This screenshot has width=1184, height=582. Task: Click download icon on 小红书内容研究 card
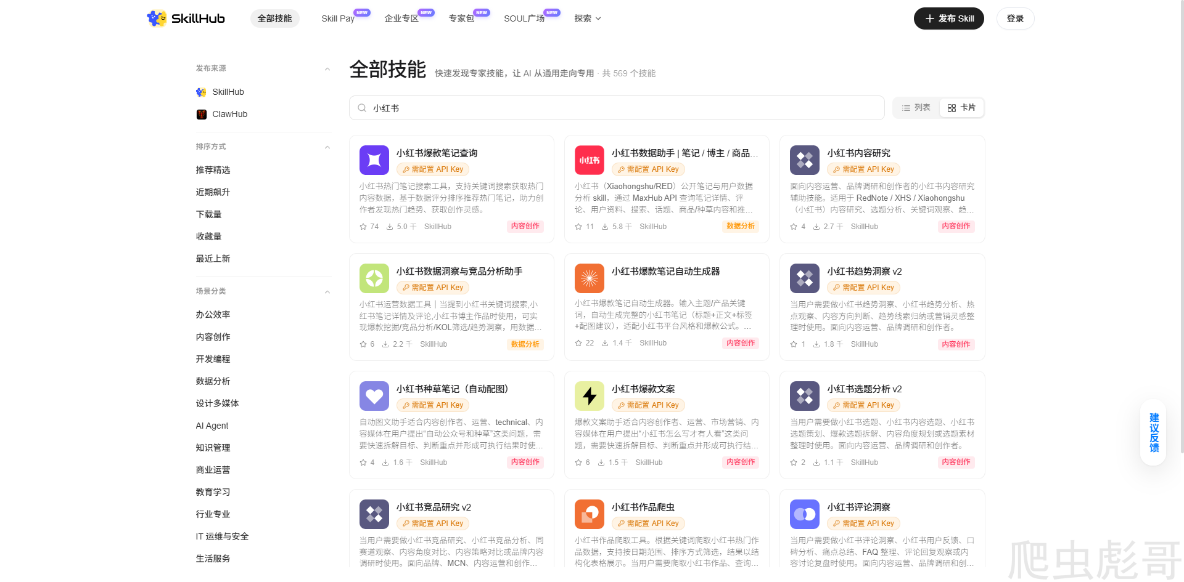point(816,227)
